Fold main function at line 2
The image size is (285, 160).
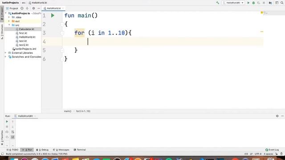[x=62, y=24]
